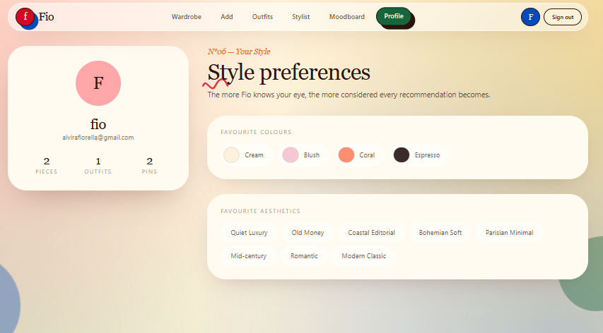Click the alvirafiorella@gmail.com email text

pyautogui.click(x=98, y=138)
